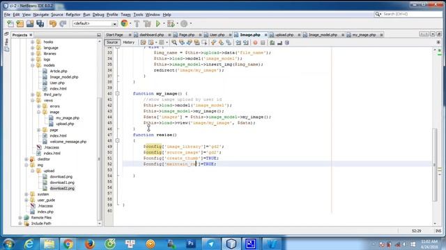Open the Tools menu
The image size is (446, 250).
coord(138,15)
